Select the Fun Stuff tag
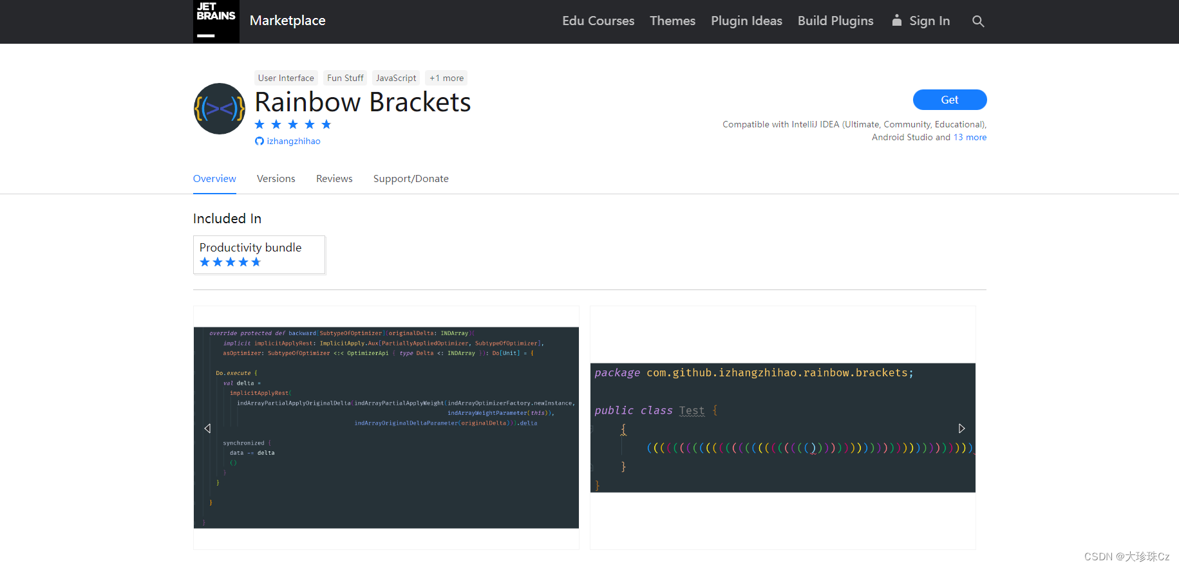 tap(345, 78)
